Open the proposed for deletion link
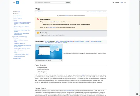 [54, 22]
